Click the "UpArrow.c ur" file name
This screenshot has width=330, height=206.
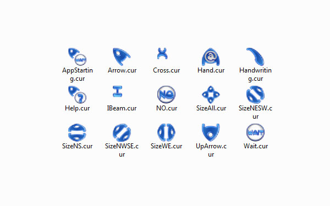click(x=211, y=150)
